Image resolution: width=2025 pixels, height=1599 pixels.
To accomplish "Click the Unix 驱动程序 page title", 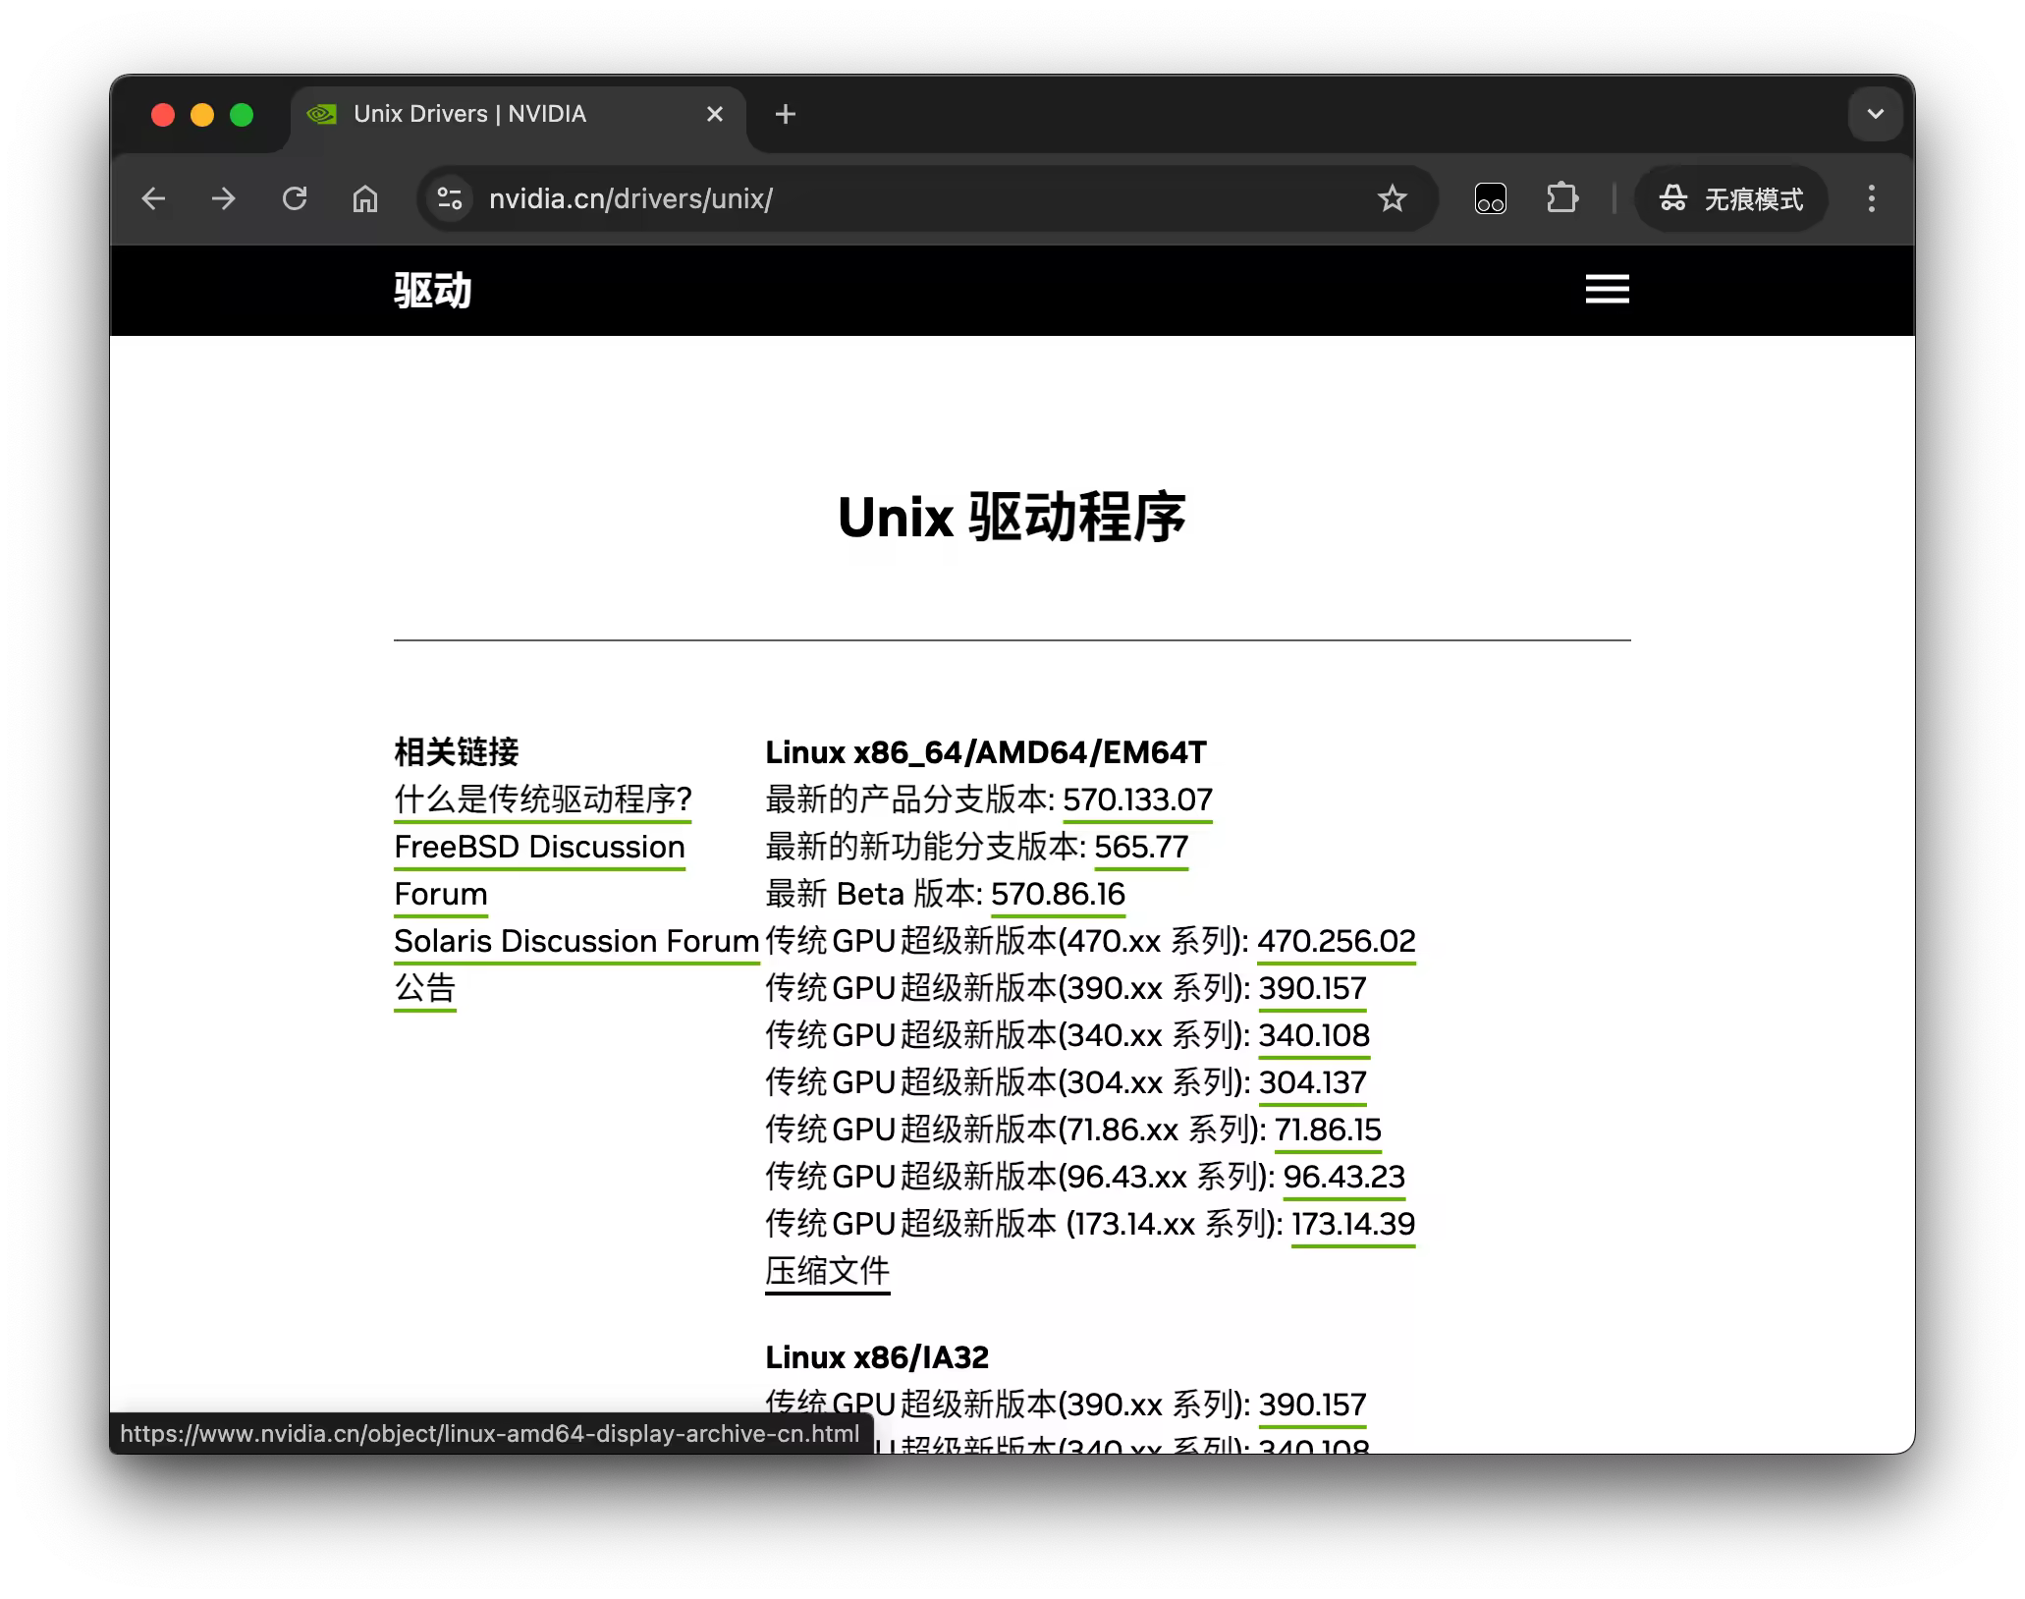I will click(x=1012, y=517).
